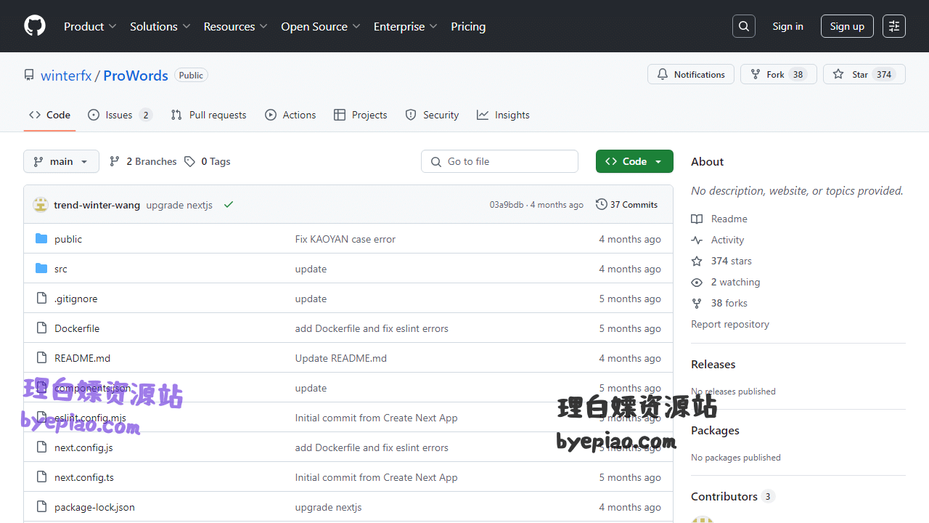This screenshot has height=523, width=929.
Task: Click the Sign in link
Action: (x=787, y=26)
